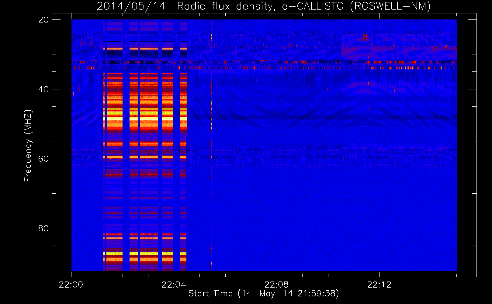Click the 22:04 time tick label
Screen dimensions: 492x304
click(174, 285)
